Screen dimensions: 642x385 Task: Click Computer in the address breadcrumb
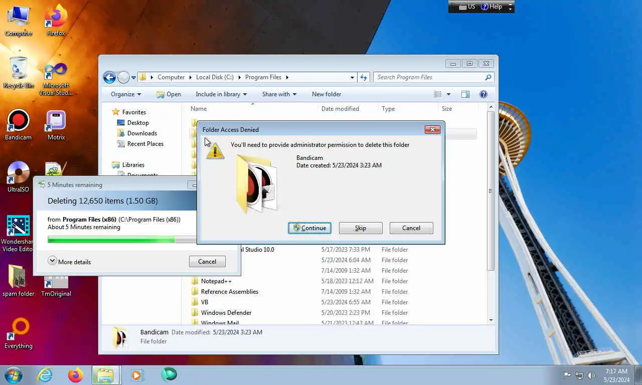click(x=171, y=77)
